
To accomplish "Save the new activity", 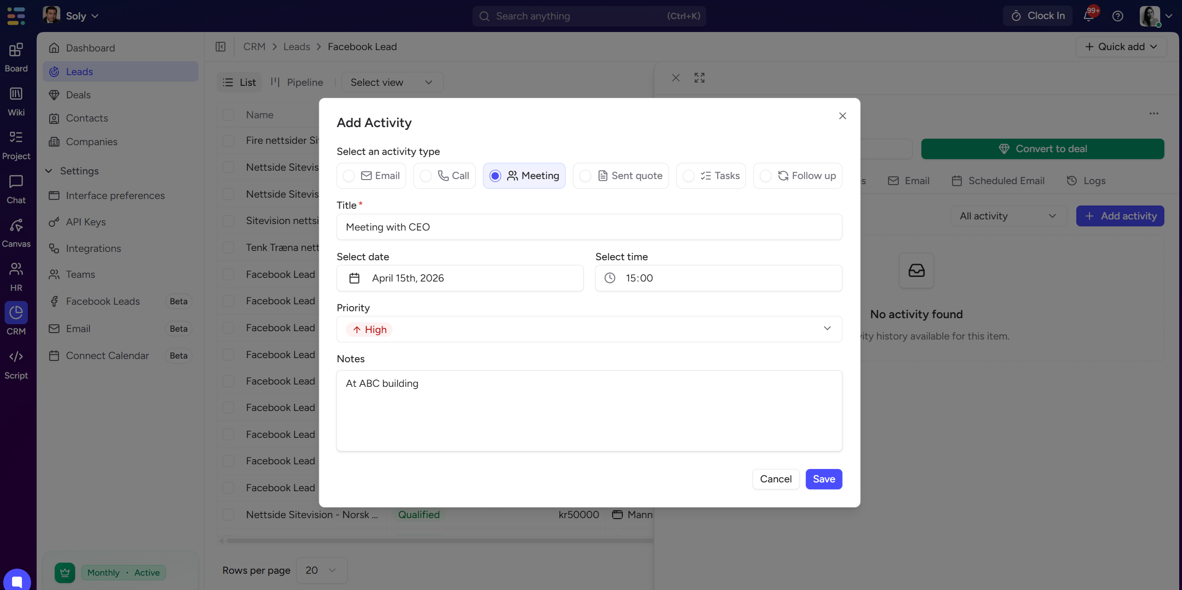I will (x=824, y=479).
